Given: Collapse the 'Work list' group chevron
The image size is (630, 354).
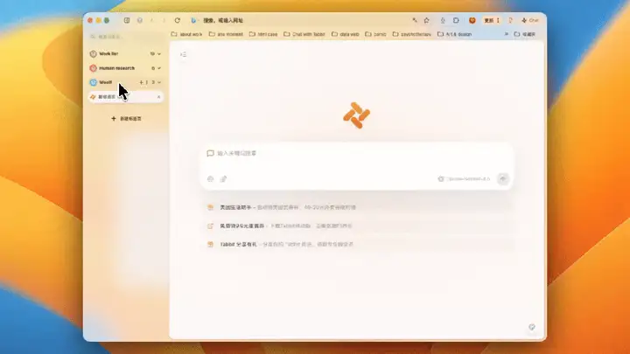Looking at the screenshot, I should click(159, 54).
